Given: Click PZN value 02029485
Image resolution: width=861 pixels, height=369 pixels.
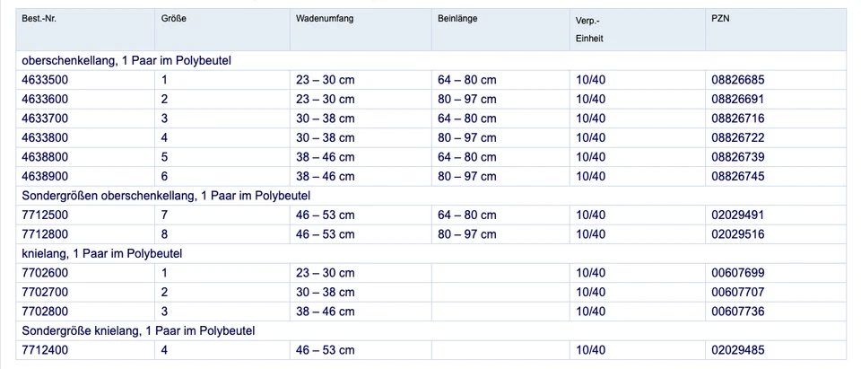Looking at the screenshot, I should tap(737, 350).
